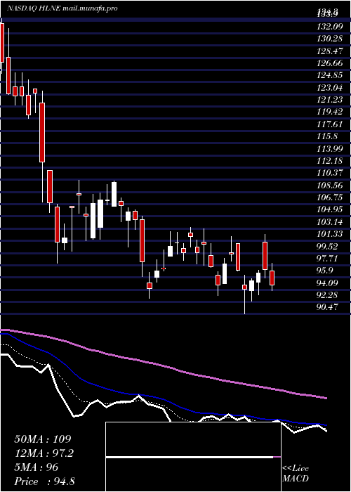Click the pink 50MA line's right end
This screenshot has height=492, width=351.
coord(326,398)
